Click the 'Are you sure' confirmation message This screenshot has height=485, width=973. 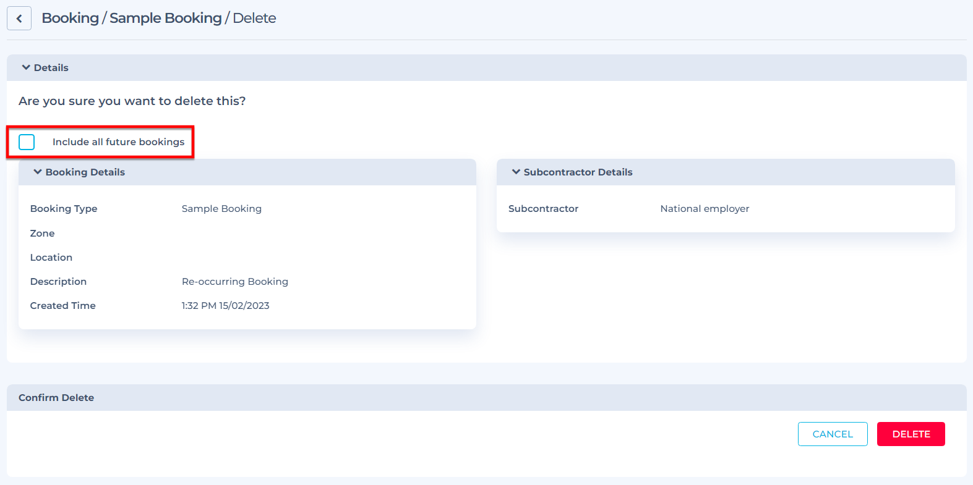[x=132, y=101]
